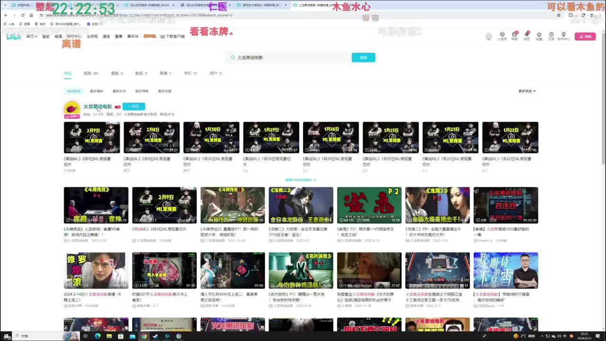Switch to the 专栏 results tab
The width and height of the screenshot is (606, 341).
coord(190,73)
